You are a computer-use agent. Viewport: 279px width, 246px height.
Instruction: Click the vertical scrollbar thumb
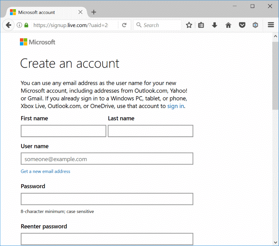click(x=275, y=76)
